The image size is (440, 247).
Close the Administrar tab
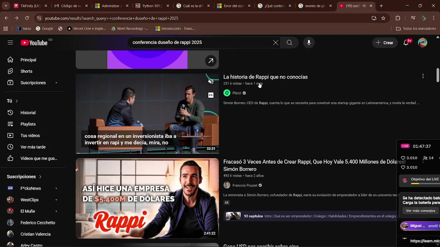[x=127, y=6]
